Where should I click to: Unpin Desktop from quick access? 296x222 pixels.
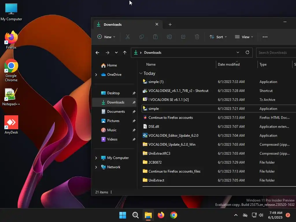point(134,93)
